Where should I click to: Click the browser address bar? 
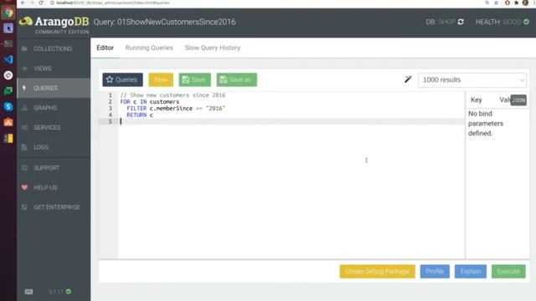(x=266, y=3)
